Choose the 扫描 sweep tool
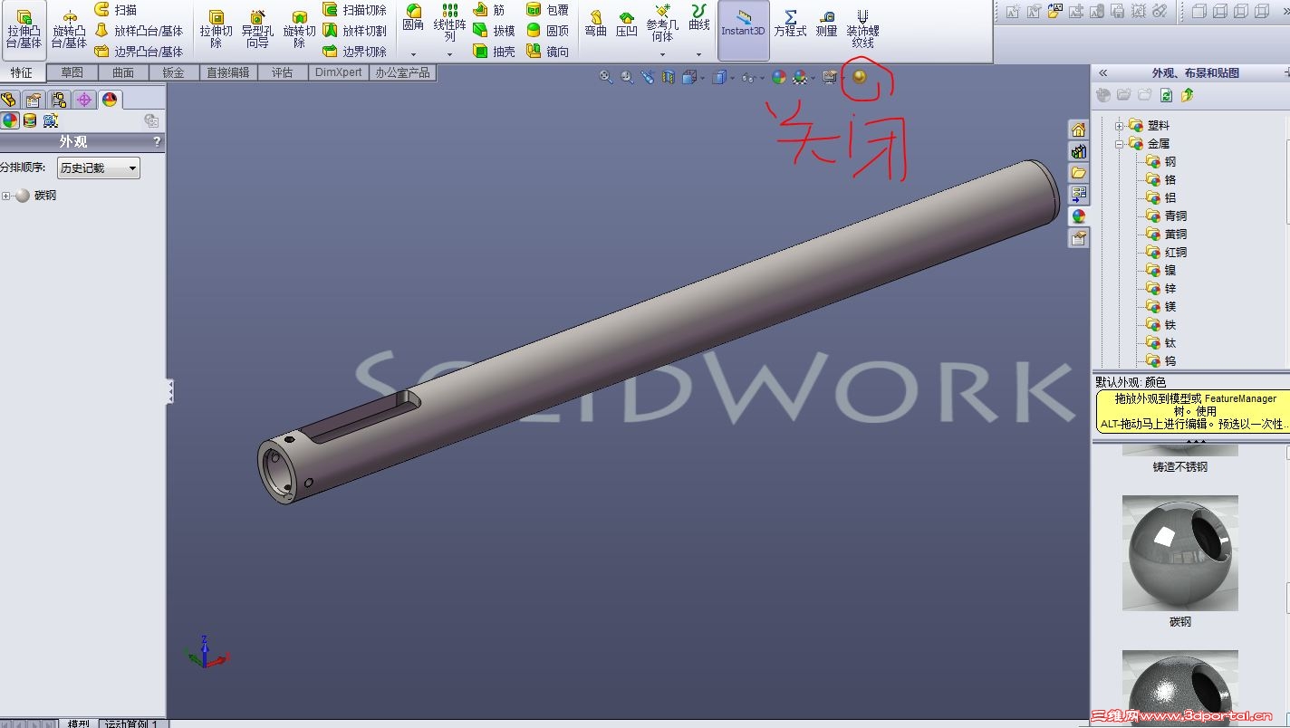Image resolution: width=1290 pixels, height=728 pixels. (x=116, y=10)
